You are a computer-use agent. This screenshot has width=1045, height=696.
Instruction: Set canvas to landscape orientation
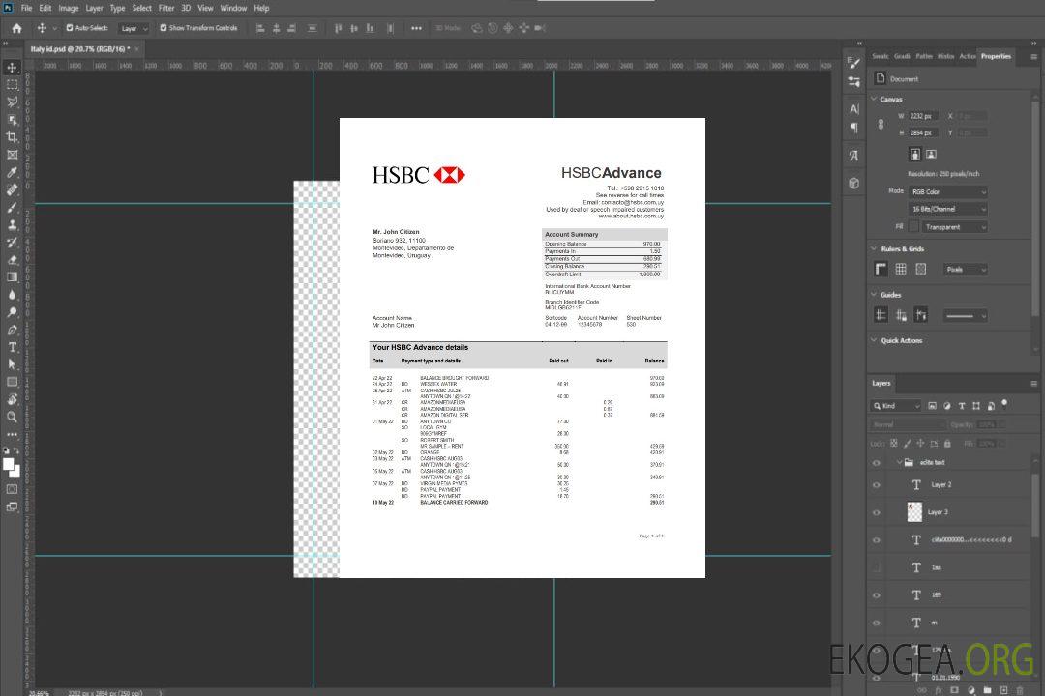pos(931,155)
